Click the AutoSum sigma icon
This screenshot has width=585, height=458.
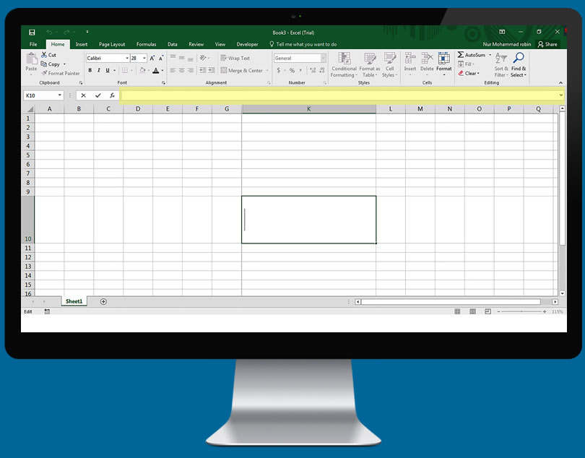461,55
